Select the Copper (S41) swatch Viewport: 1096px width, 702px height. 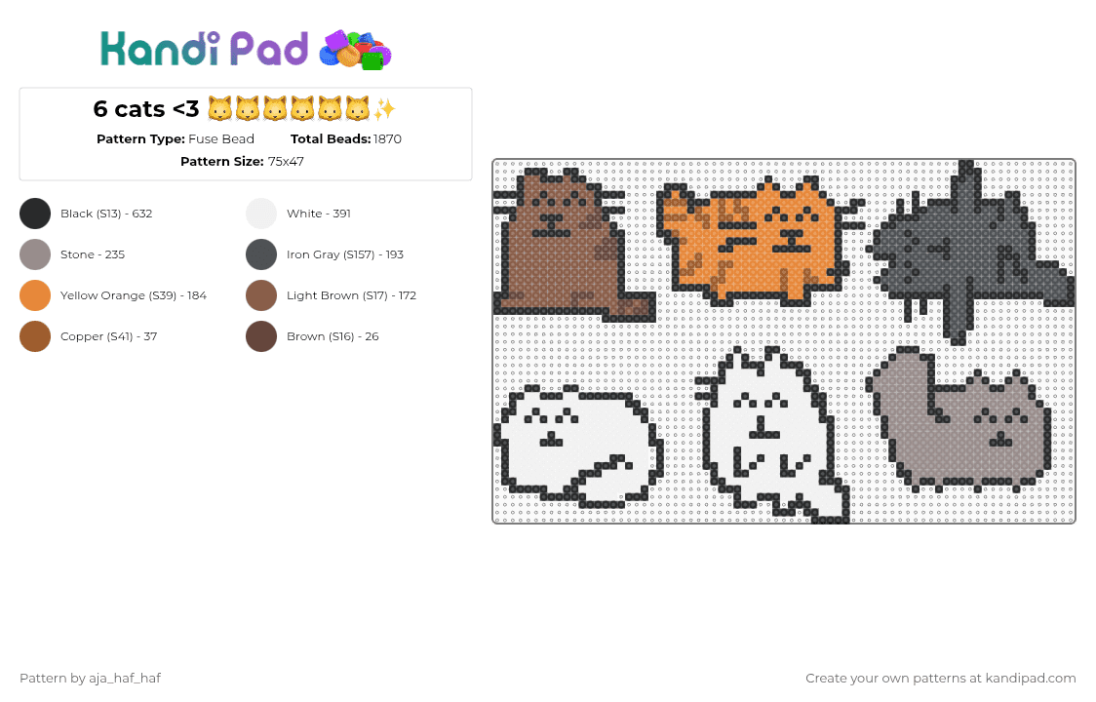point(35,336)
